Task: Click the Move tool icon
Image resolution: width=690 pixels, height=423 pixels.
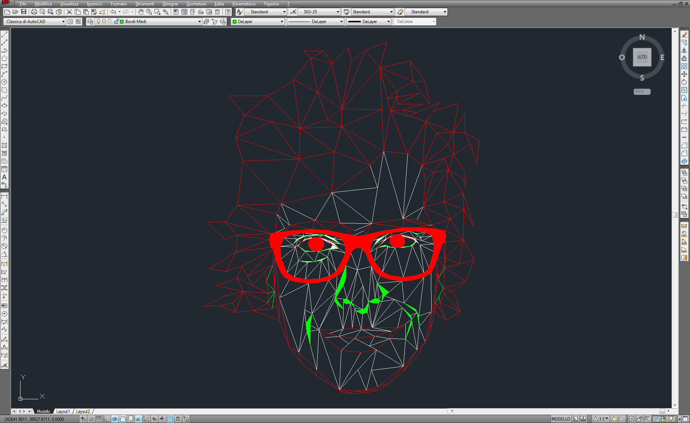Action: 684,74
